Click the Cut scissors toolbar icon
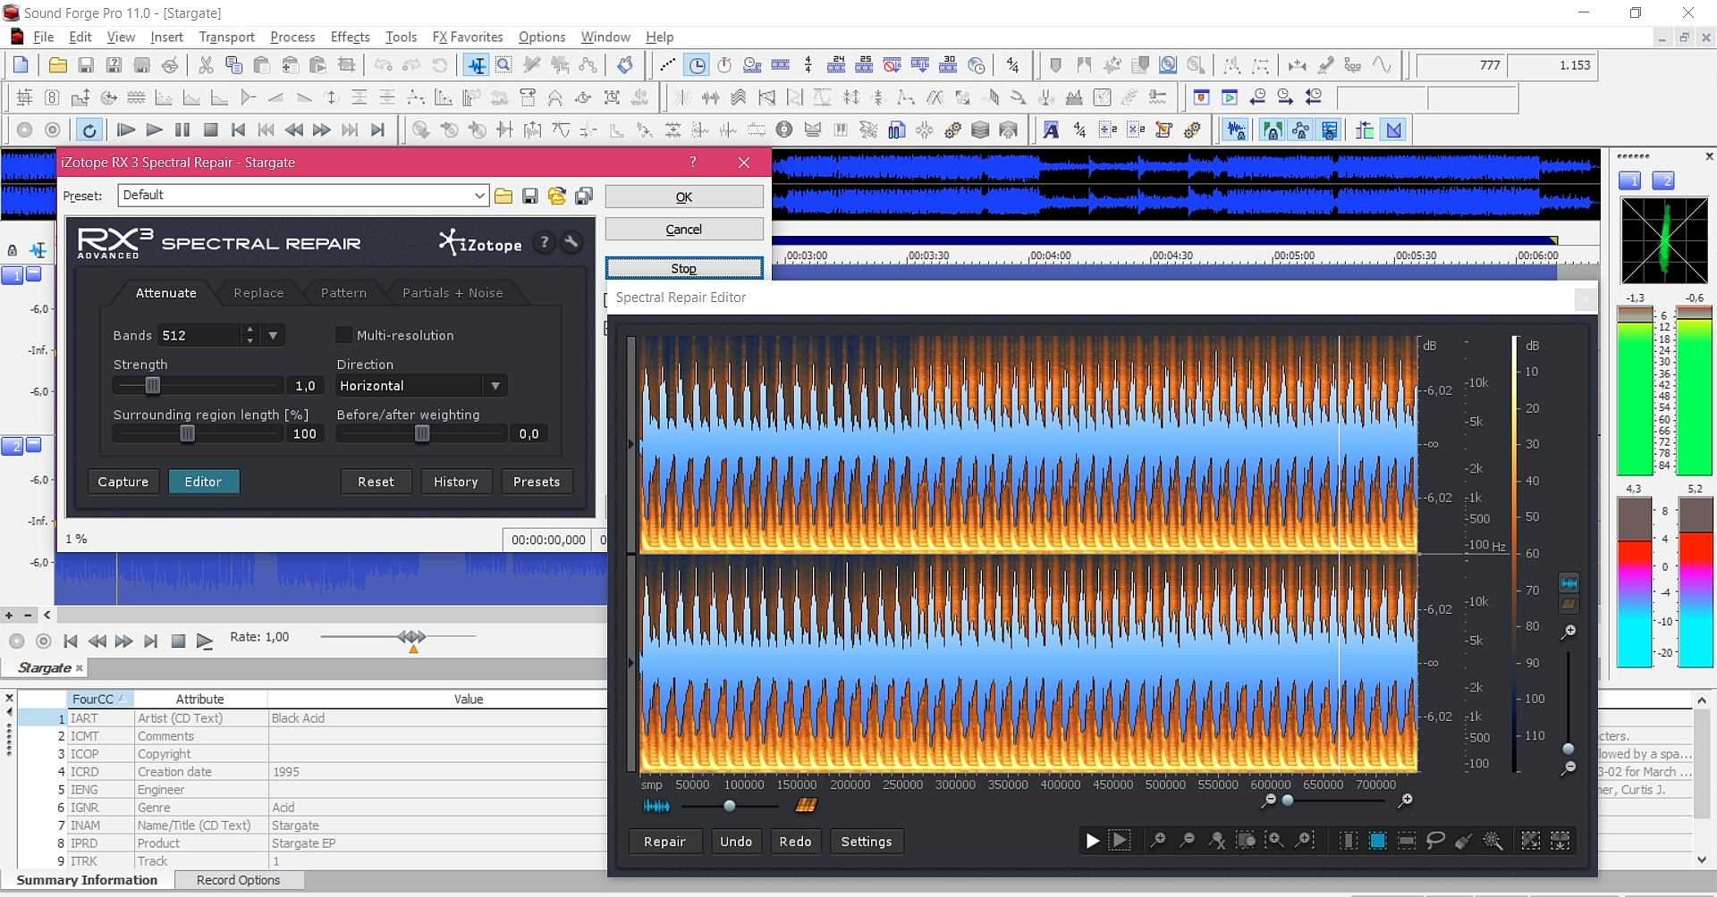Viewport: 1717px width, 897px height. (206, 65)
